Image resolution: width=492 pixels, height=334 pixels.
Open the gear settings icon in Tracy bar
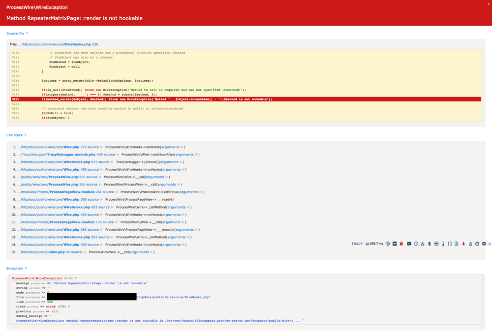484,243
